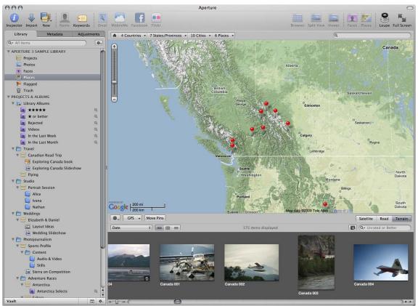Click the map zoom slider handle

coord(114,82)
